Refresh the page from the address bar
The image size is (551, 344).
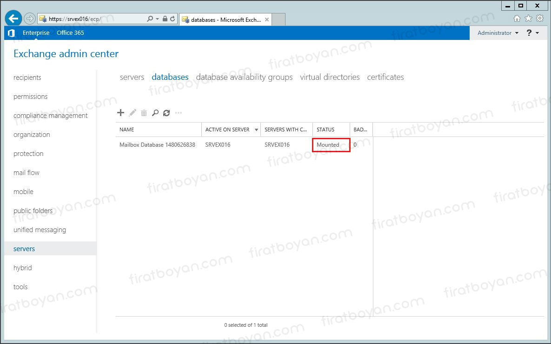point(173,19)
